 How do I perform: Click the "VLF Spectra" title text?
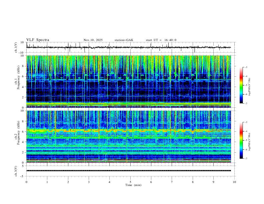point(38,40)
